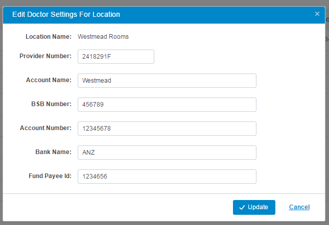Click the Bank Name label
The height and width of the screenshot is (225, 329).
(x=53, y=152)
